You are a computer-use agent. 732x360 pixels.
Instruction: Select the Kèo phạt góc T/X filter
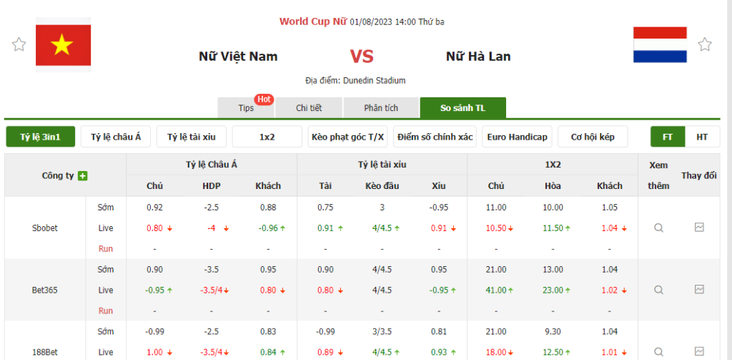(348, 137)
